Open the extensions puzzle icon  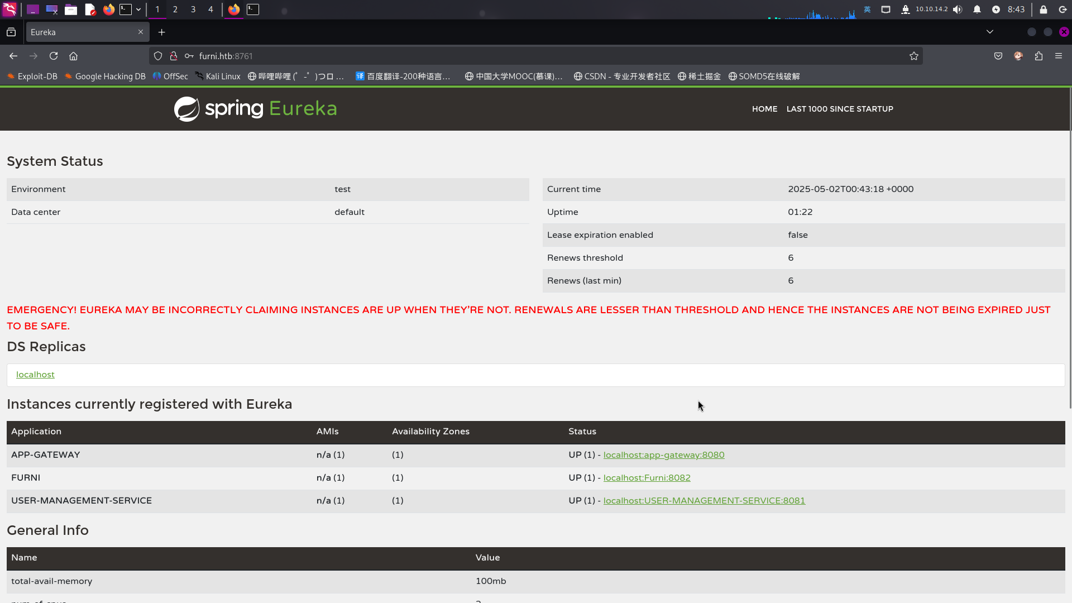click(1038, 56)
